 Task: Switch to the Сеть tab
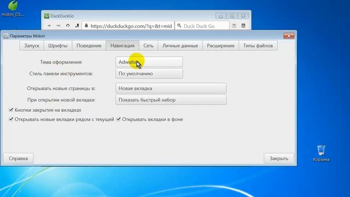tap(148, 45)
